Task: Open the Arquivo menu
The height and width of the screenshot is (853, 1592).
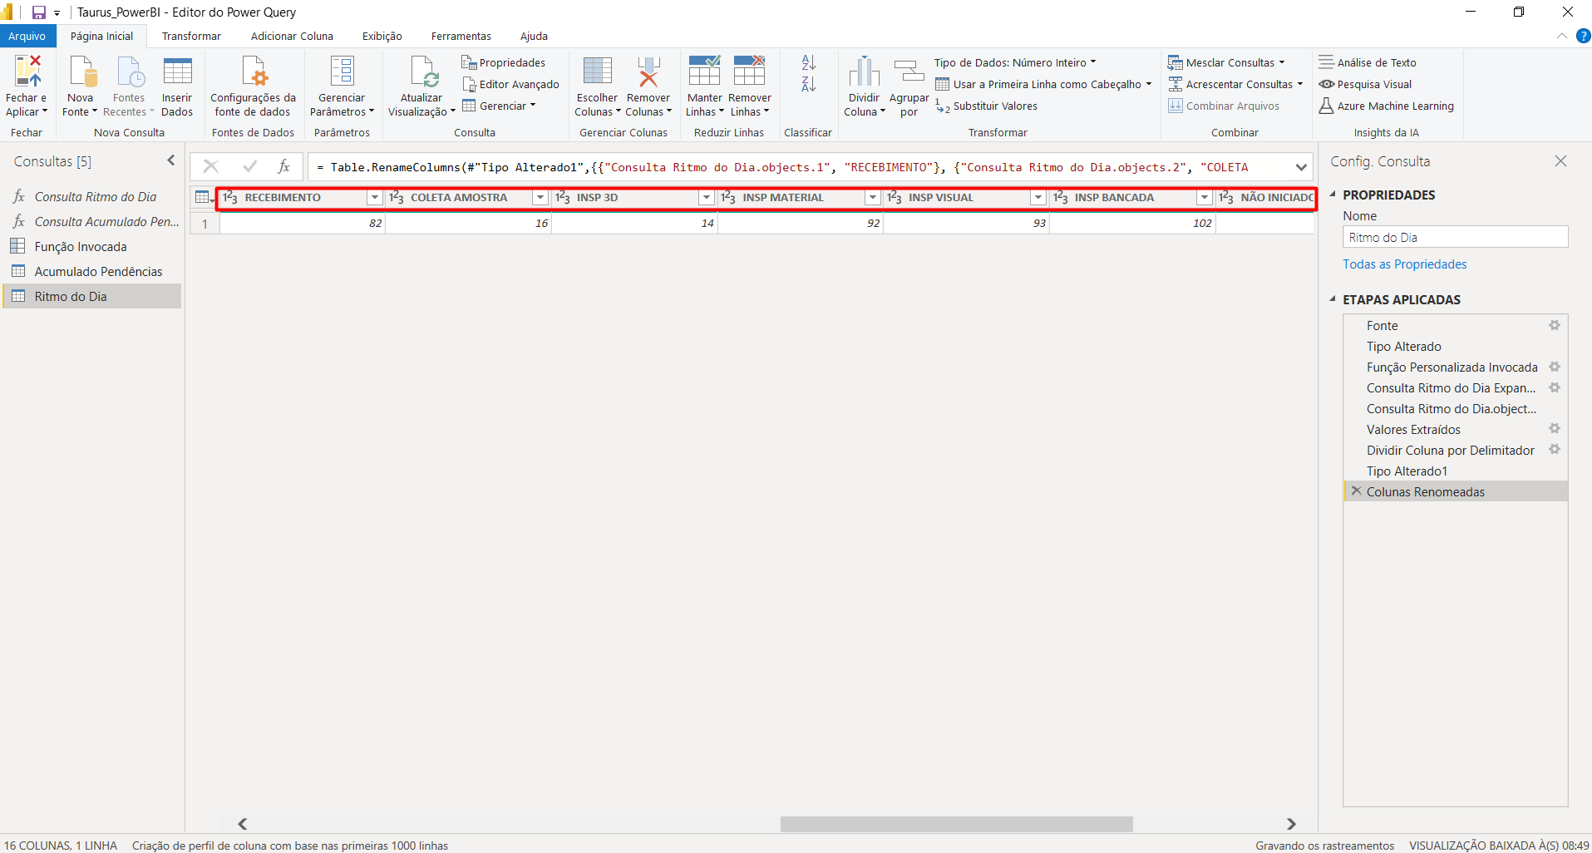Action: (x=27, y=36)
